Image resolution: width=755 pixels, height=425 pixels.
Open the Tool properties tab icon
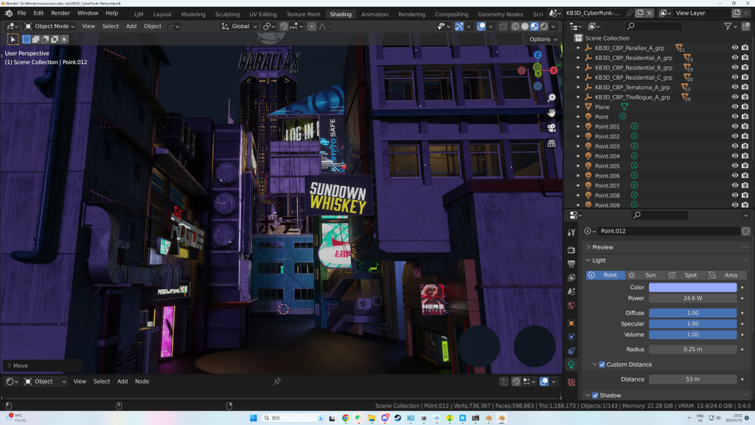point(571,232)
